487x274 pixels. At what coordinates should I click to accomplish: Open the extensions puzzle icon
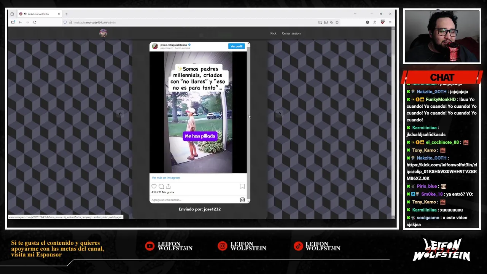tap(375, 22)
